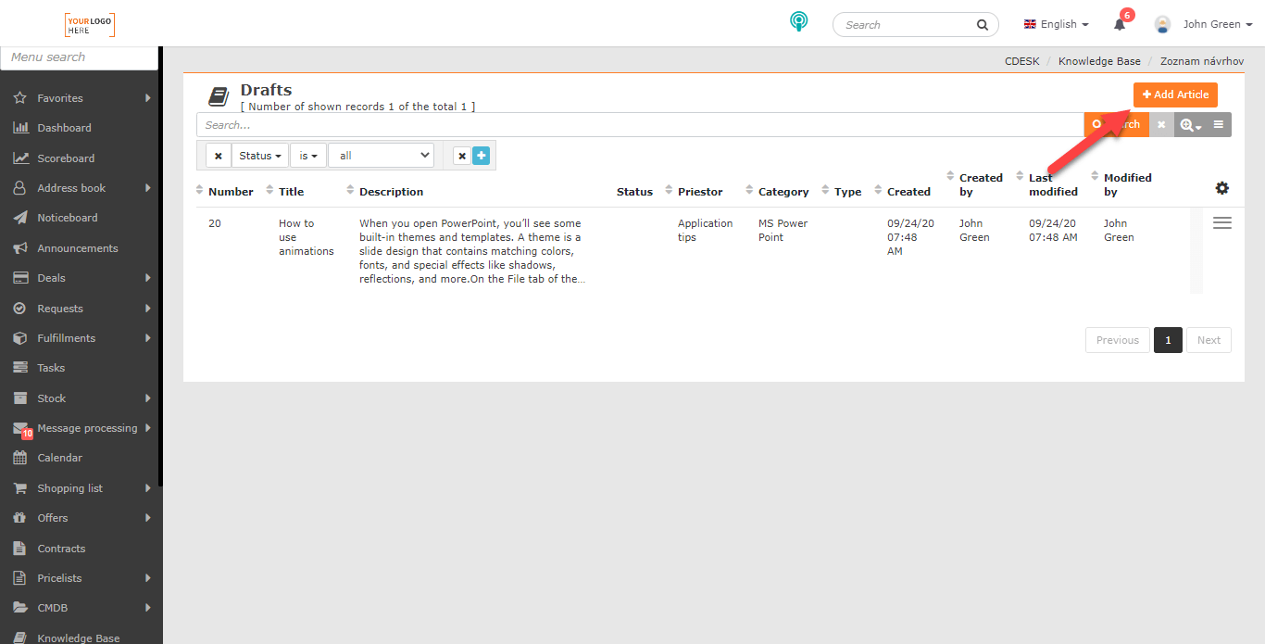Viewport: 1265px width, 644px height.
Task: Click the Announcements megaphone icon
Action: pos(19,248)
